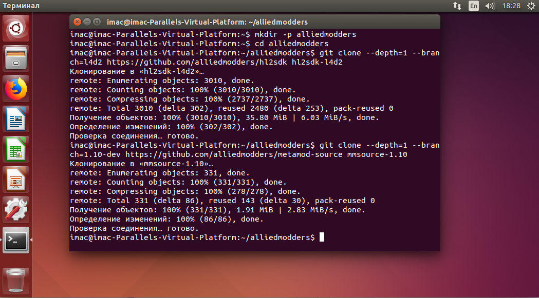
Task: Minimize the terminal window
Action: 87,22
